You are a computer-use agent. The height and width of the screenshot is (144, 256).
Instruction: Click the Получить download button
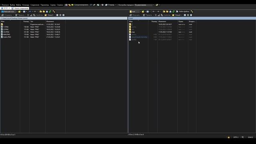pyautogui.click(x=135, y=15)
